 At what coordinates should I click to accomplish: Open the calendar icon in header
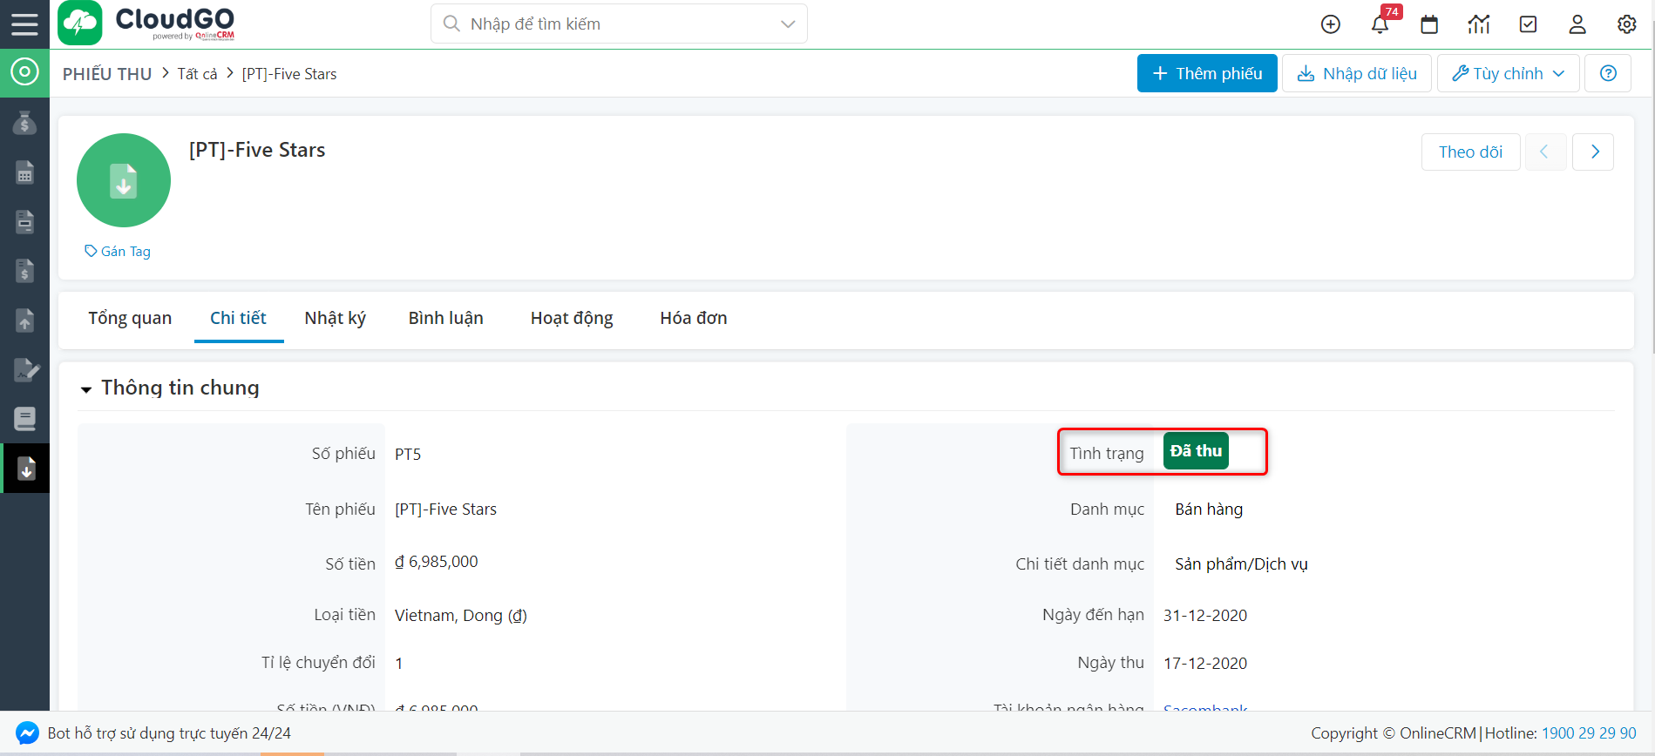1429,24
